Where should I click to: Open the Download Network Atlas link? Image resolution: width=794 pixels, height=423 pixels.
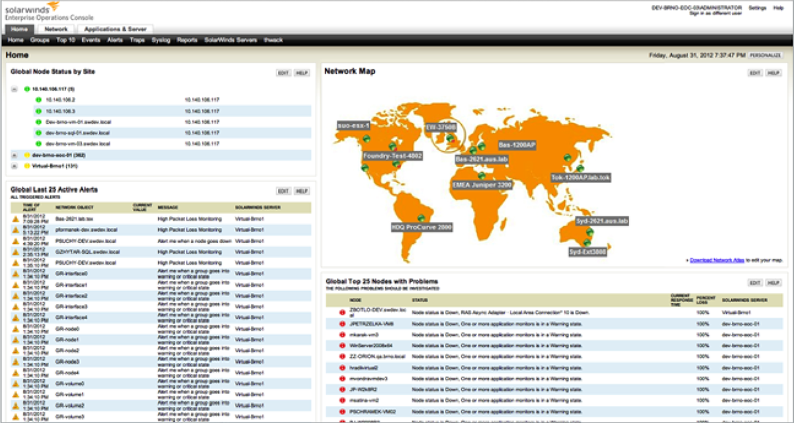pos(717,260)
